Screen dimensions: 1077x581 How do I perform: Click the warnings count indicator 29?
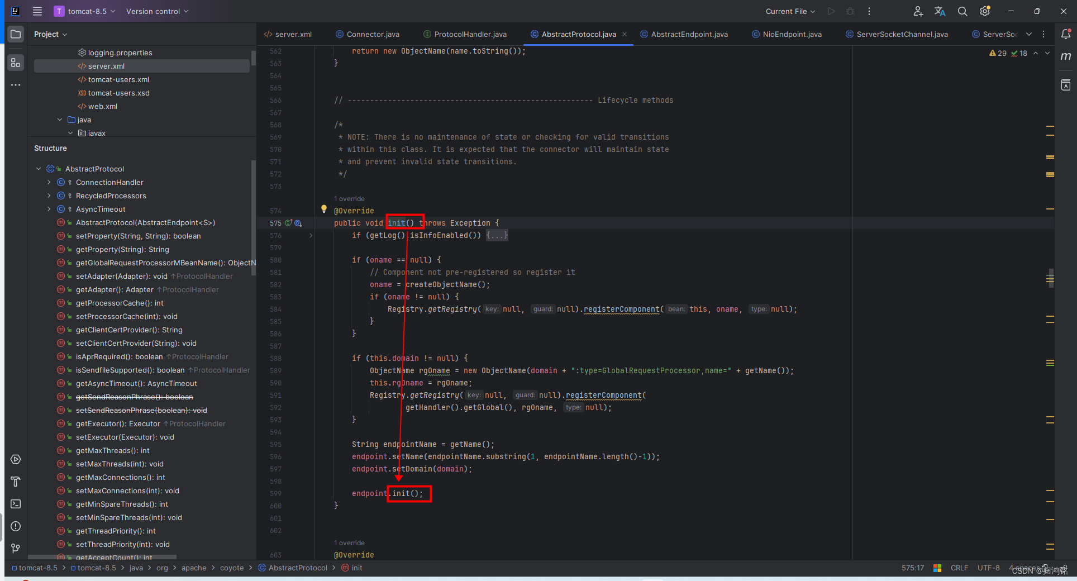click(998, 53)
